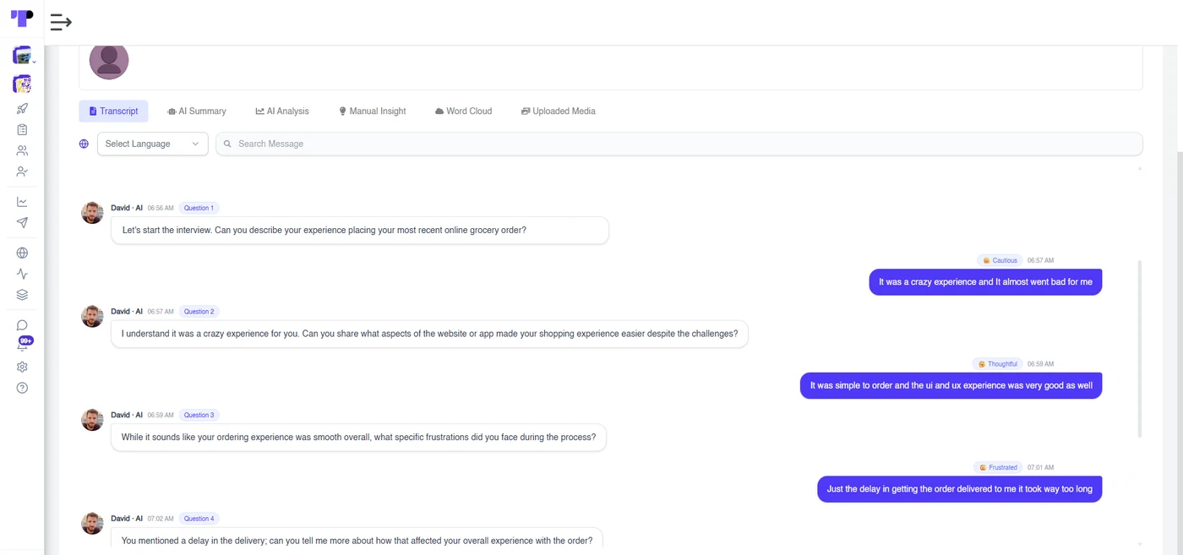Switch to the Manual Insight tab
Image resolution: width=1183 pixels, height=555 pixels.
point(372,111)
